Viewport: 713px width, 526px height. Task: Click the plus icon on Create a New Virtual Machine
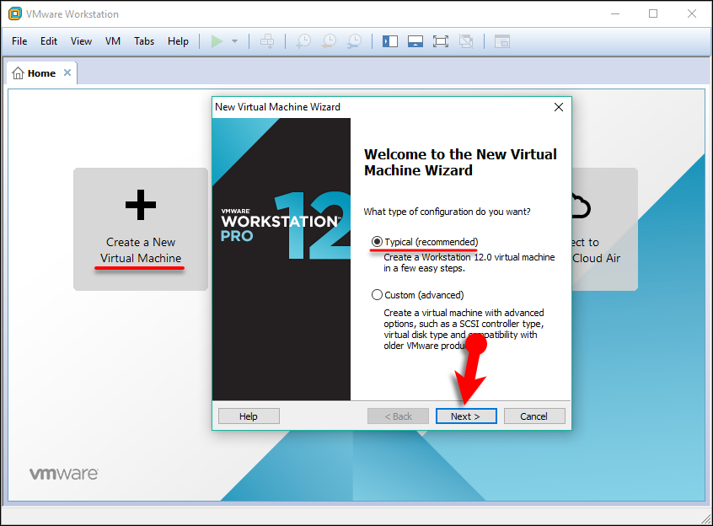141,205
